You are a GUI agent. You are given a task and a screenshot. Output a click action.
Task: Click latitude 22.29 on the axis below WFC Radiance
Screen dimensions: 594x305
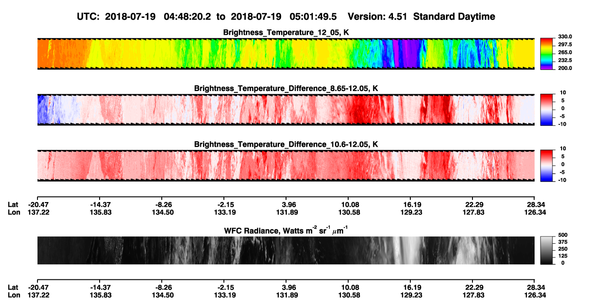coord(472,287)
